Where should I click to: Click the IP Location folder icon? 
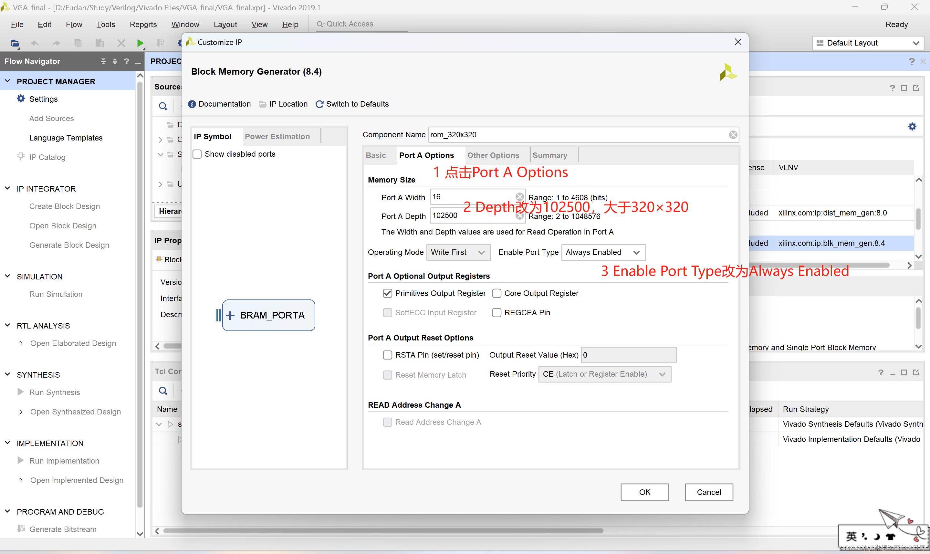coord(263,104)
